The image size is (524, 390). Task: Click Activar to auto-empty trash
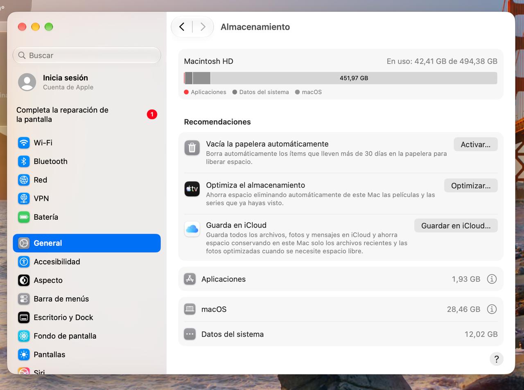(x=475, y=144)
